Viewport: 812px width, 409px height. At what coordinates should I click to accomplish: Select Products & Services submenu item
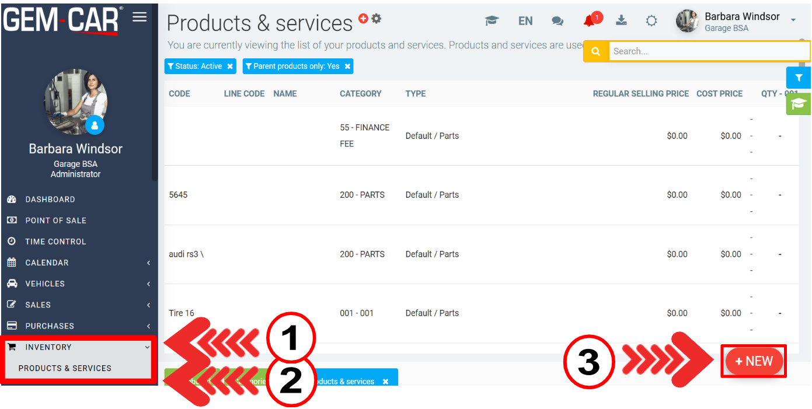(65, 368)
